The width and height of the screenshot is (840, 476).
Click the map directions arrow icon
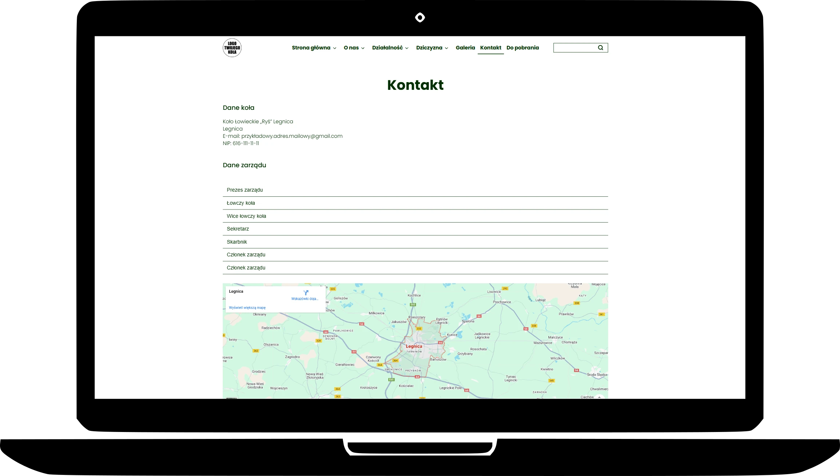pyautogui.click(x=306, y=292)
